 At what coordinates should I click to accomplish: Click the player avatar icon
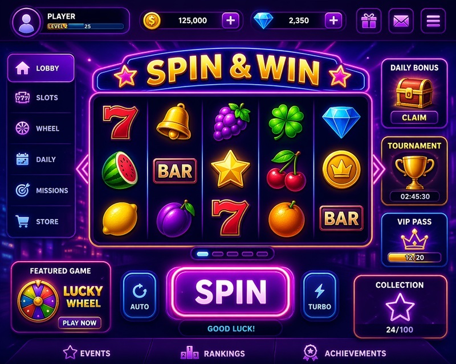26,23
